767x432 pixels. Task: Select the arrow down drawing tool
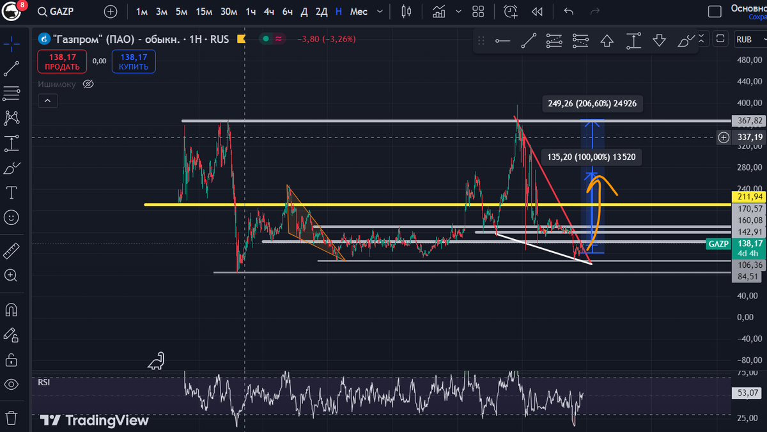click(x=659, y=41)
